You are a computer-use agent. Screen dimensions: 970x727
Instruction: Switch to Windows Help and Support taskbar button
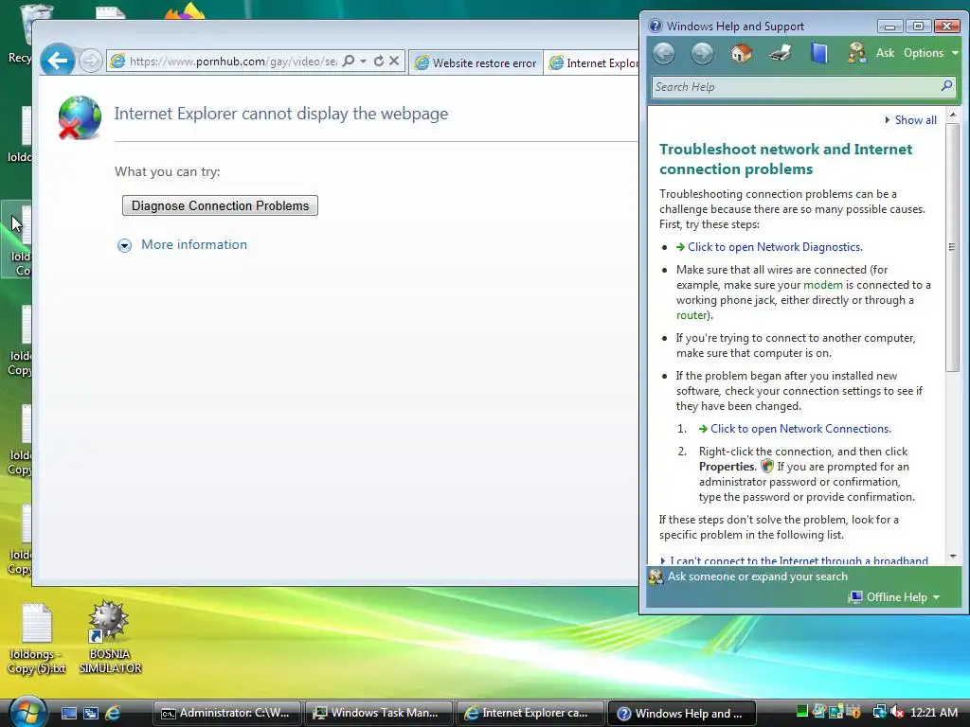(681, 714)
